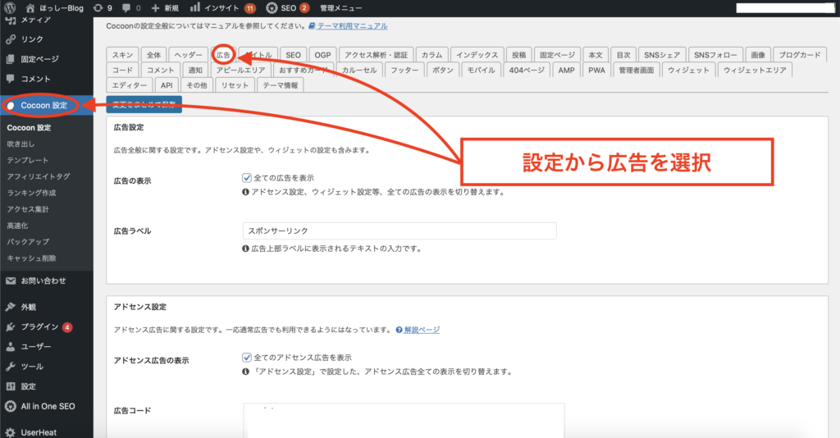The width and height of the screenshot is (840, 438).
Task: Click the 広告ラベル text field
Action: click(x=399, y=230)
